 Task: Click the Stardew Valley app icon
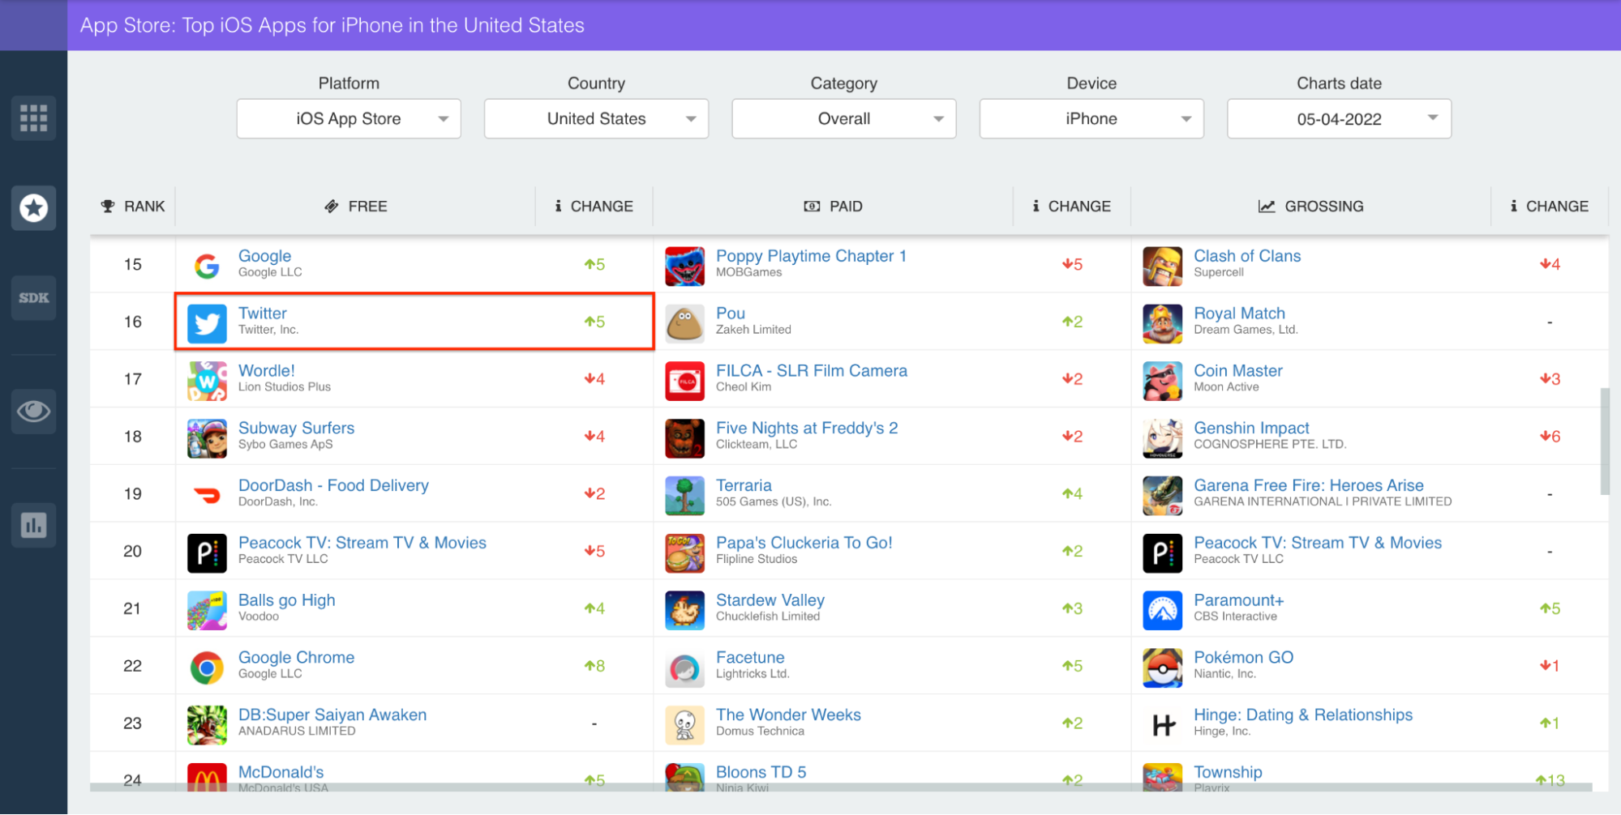(684, 609)
